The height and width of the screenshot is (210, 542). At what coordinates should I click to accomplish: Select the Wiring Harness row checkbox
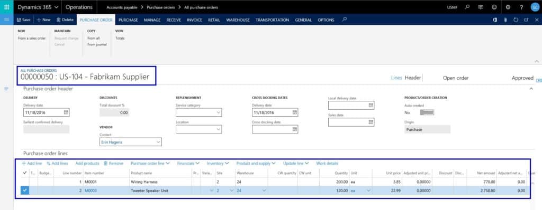[x=24, y=182]
